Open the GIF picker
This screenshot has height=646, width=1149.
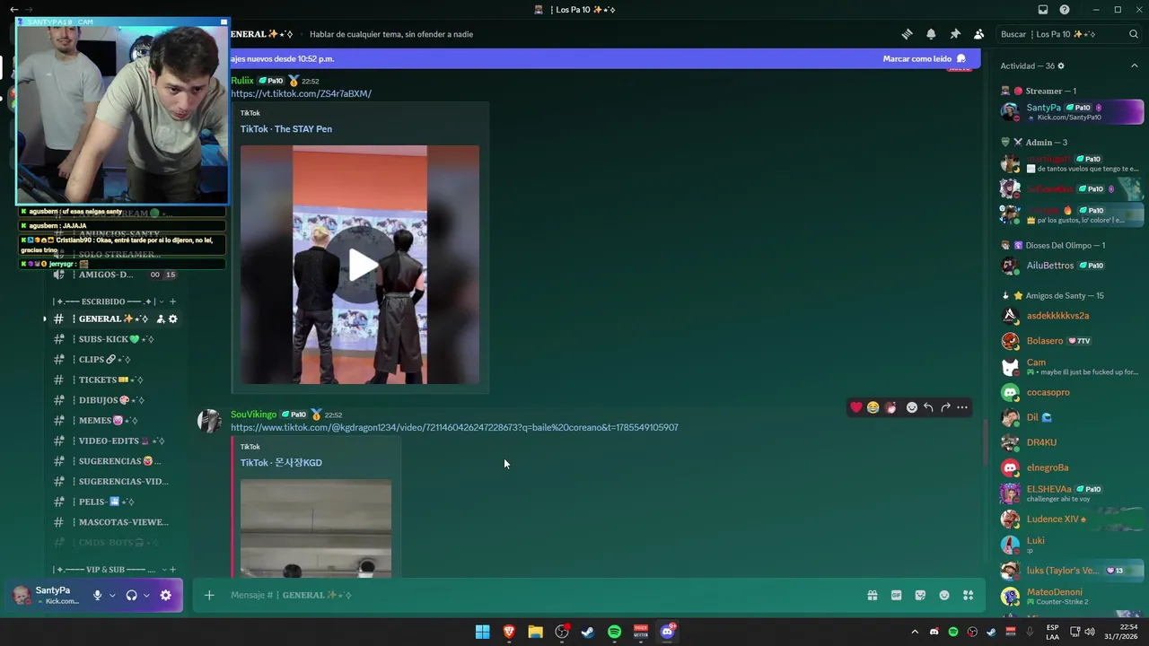pyautogui.click(x=896, y=595)
